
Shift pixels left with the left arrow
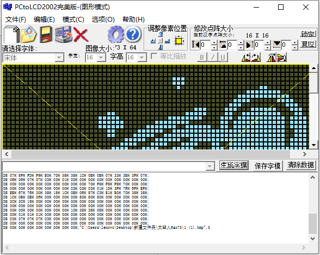[x=153, y=41]
